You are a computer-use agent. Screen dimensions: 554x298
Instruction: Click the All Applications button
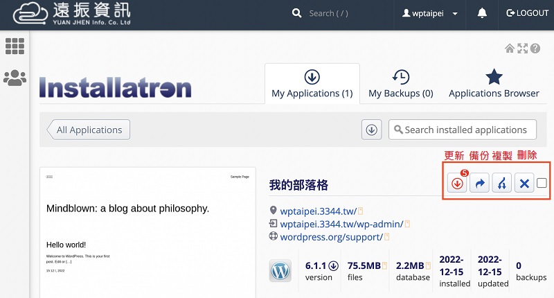click(x=89, y=130)
